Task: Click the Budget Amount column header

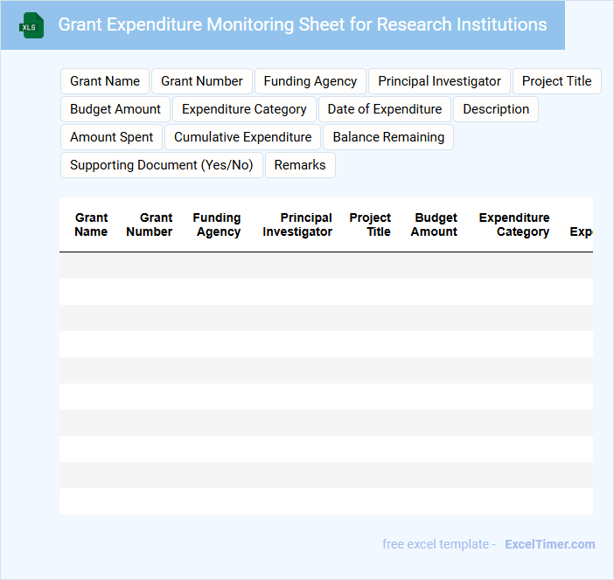Action: 435,224
